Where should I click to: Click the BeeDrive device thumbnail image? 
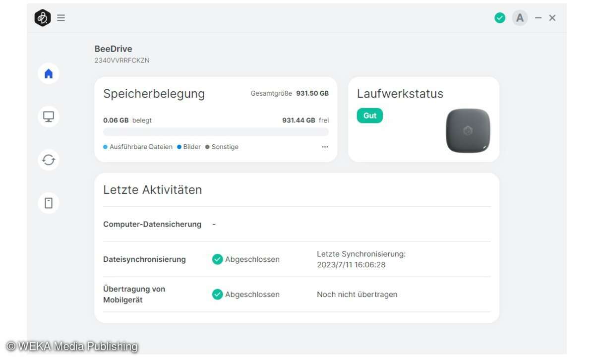468,130
